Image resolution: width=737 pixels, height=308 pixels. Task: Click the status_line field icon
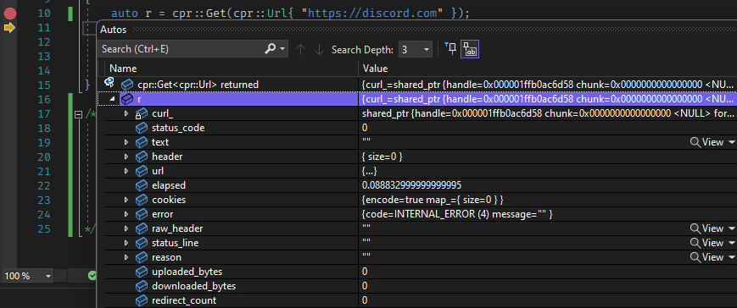coord(142,243)
